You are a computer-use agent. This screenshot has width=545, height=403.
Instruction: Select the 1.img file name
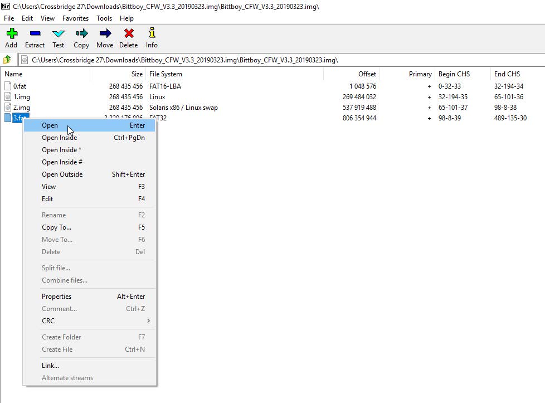pos(22,97)
